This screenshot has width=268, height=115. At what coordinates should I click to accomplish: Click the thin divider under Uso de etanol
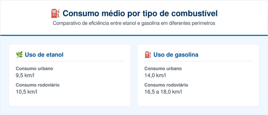pos(70,61)
